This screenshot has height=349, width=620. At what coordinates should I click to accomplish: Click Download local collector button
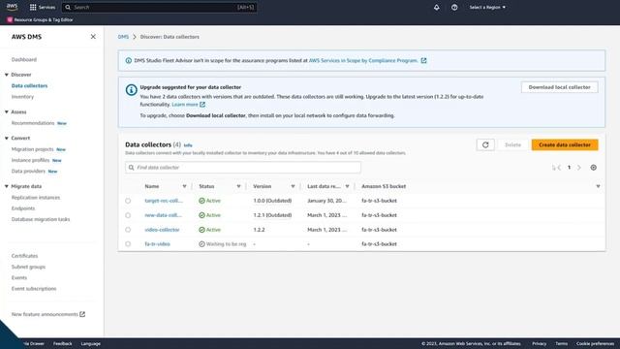pos(559,87)
